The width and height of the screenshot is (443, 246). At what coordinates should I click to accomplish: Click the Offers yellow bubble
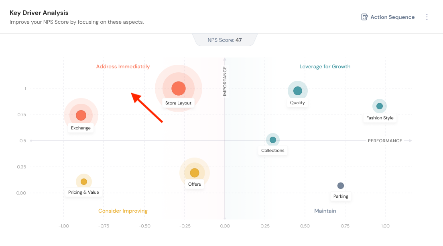pos(195,173)
